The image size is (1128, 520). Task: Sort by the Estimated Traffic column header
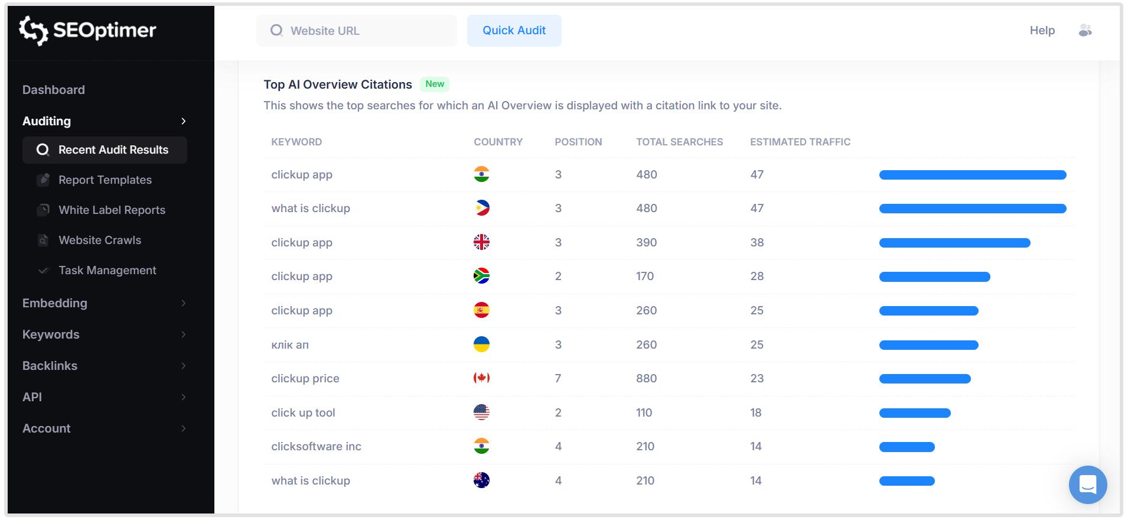pos(800,142)
